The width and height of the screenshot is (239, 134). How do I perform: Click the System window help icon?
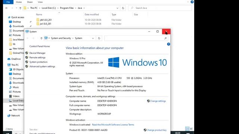[168, 44]
